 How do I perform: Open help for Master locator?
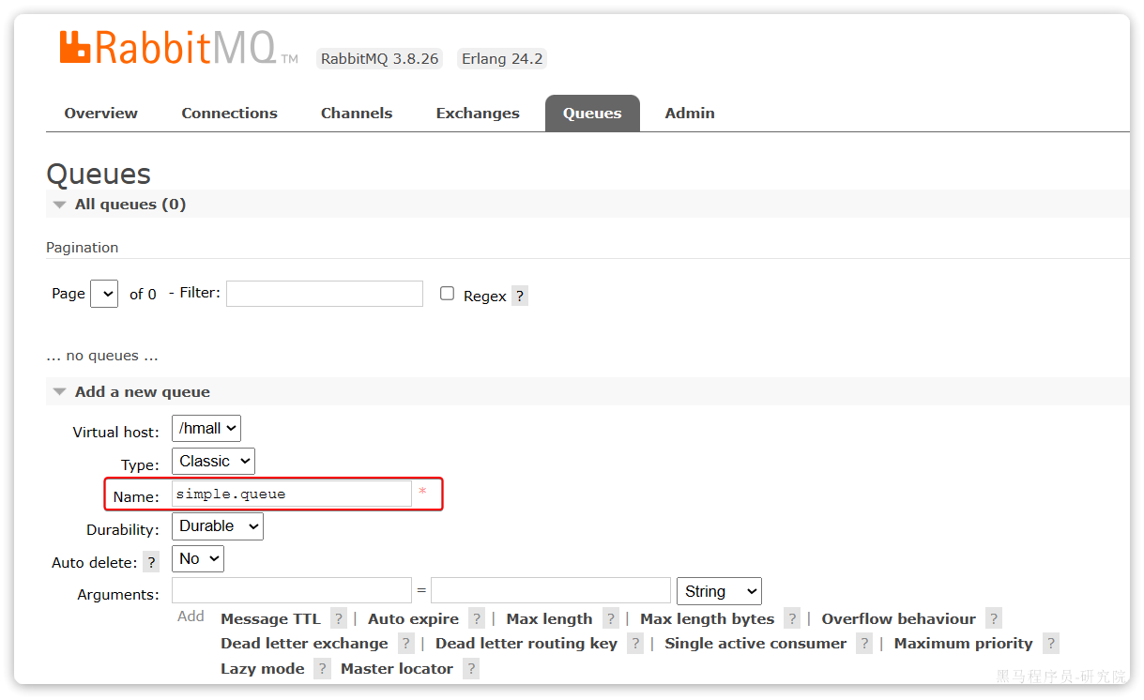pyautogui.click(x=470, y=668)
